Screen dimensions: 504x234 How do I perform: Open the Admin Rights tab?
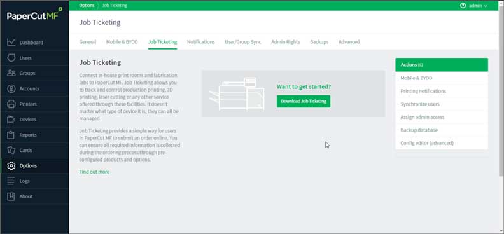pos(286,42)
